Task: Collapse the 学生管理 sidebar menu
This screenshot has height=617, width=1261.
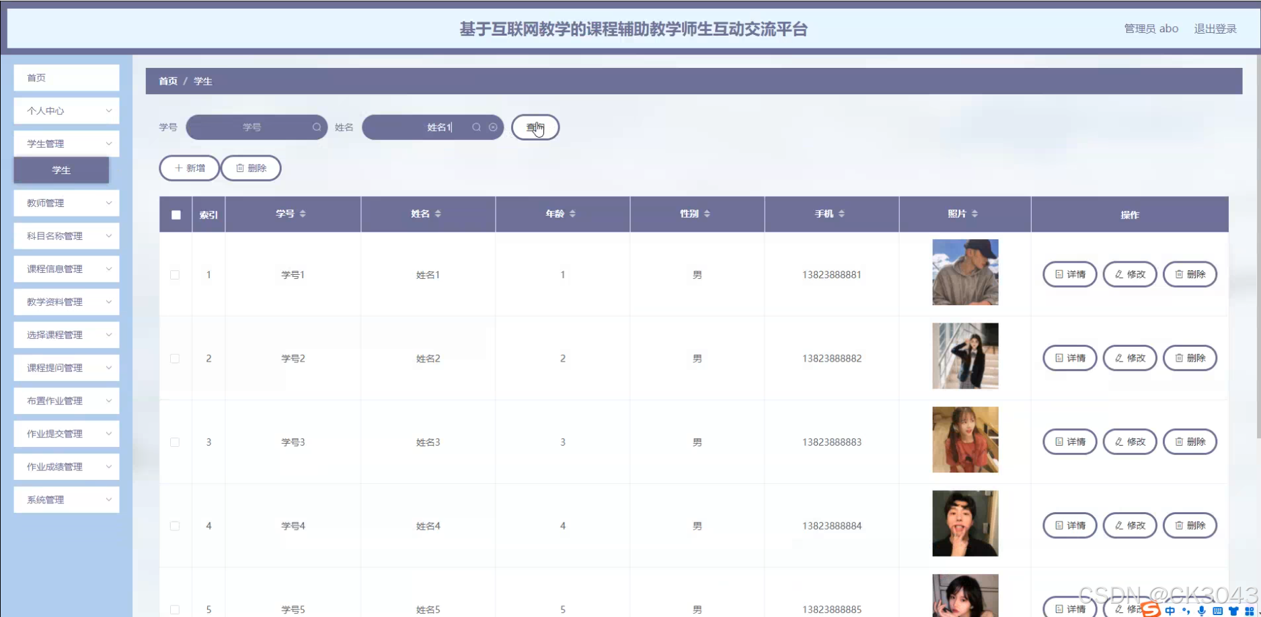Action: pyautogui.click(x=67, y=144)
